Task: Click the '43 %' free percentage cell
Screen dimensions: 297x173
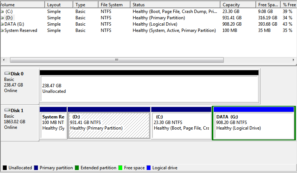Action: (x=288, y=24)
